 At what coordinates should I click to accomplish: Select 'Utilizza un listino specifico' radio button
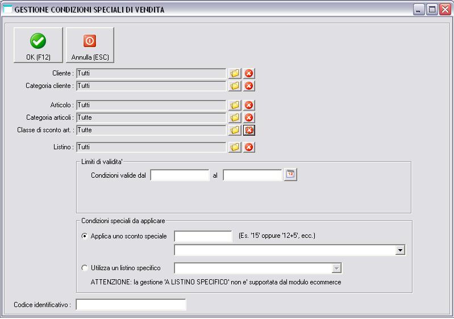[85, 268]
